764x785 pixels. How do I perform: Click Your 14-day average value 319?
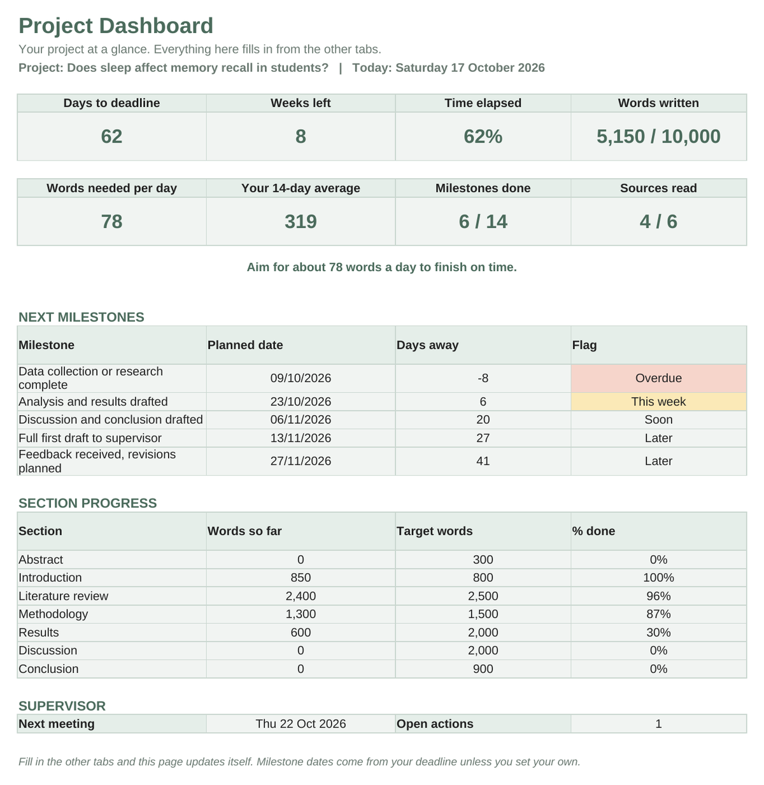pyautogui.click(x=301, y=222)
